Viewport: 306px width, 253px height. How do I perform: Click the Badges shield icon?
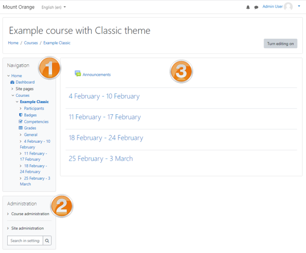pos(20,115)
